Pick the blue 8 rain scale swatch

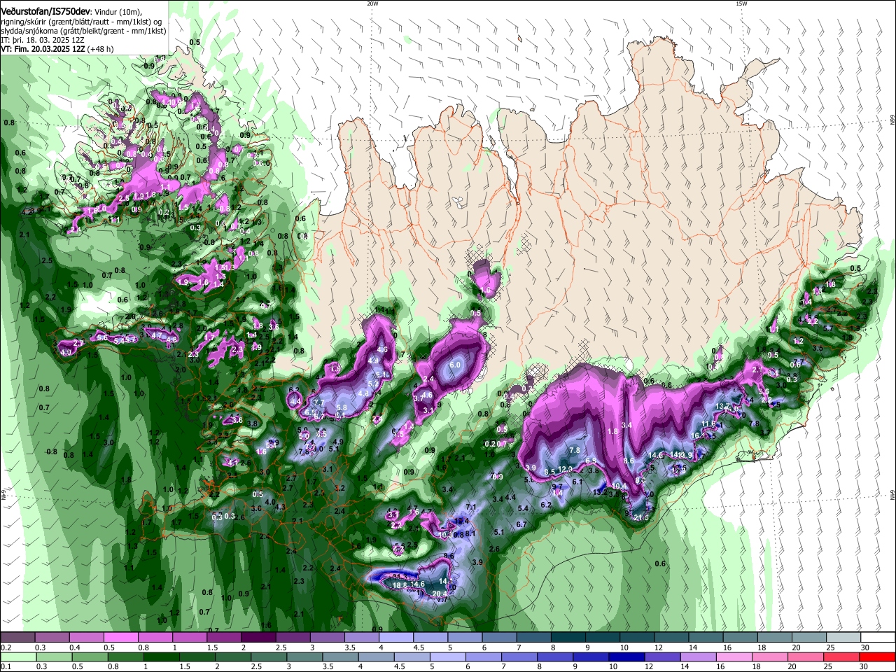(x=555, y=657)
